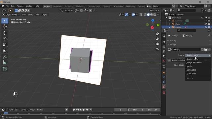Activate the Annotate tool
This screenshot has height=119, width=212.
(5, 57)
